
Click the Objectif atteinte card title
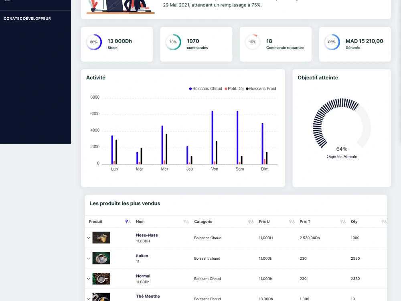318,77
